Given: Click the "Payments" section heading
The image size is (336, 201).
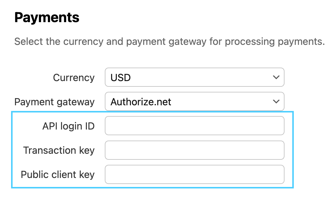Looking at the screenshot, I should (47, 18).
